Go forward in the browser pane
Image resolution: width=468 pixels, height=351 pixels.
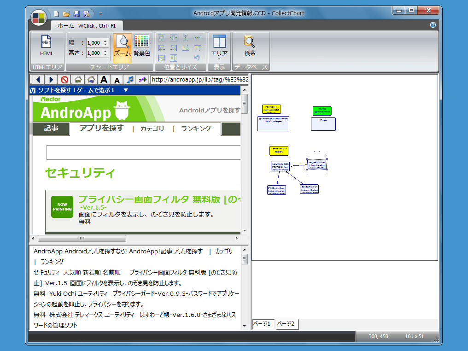click(51, 80)
